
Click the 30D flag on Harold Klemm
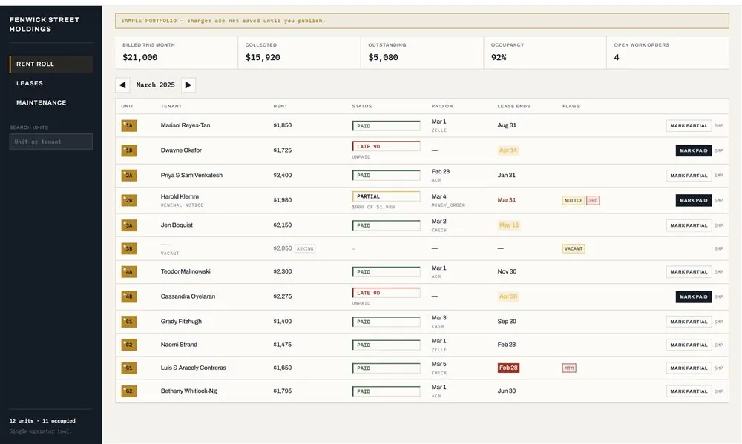[x=593, y=200]
